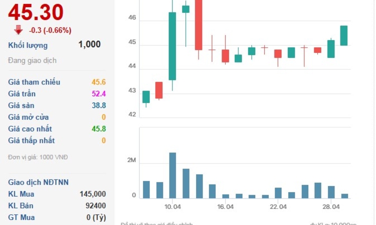Click the current price 45.30
Screen dimensions: 376x225
click(x=36, y=11)
